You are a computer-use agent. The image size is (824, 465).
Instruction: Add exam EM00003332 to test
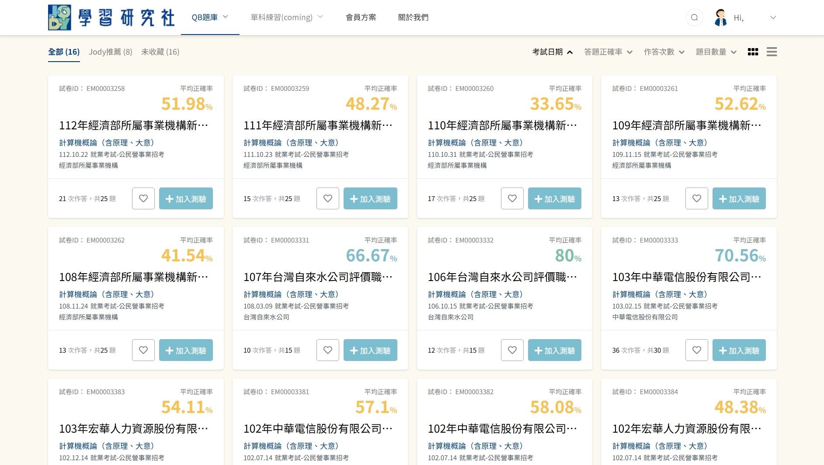pos(555,350)
